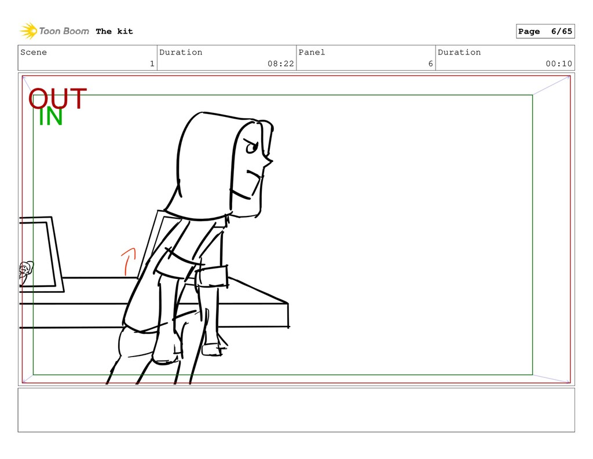Click the 'Page 6/65' indicator box
The image size is (593, 459).
point(545,31)
